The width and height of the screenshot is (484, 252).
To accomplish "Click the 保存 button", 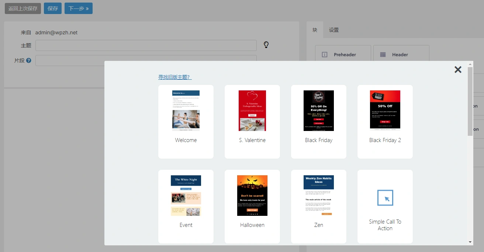I will 52,8.
